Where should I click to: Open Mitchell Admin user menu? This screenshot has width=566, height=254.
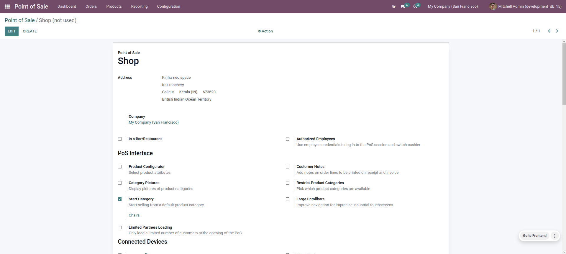[x=525, y=6]
